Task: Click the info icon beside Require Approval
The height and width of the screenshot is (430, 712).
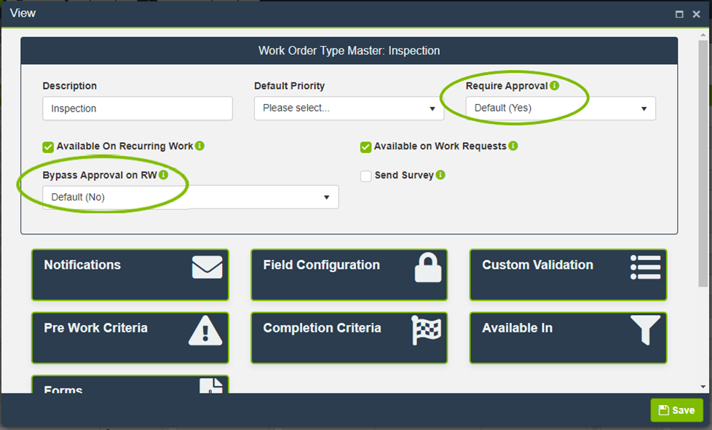Action: tap(555, 86)
